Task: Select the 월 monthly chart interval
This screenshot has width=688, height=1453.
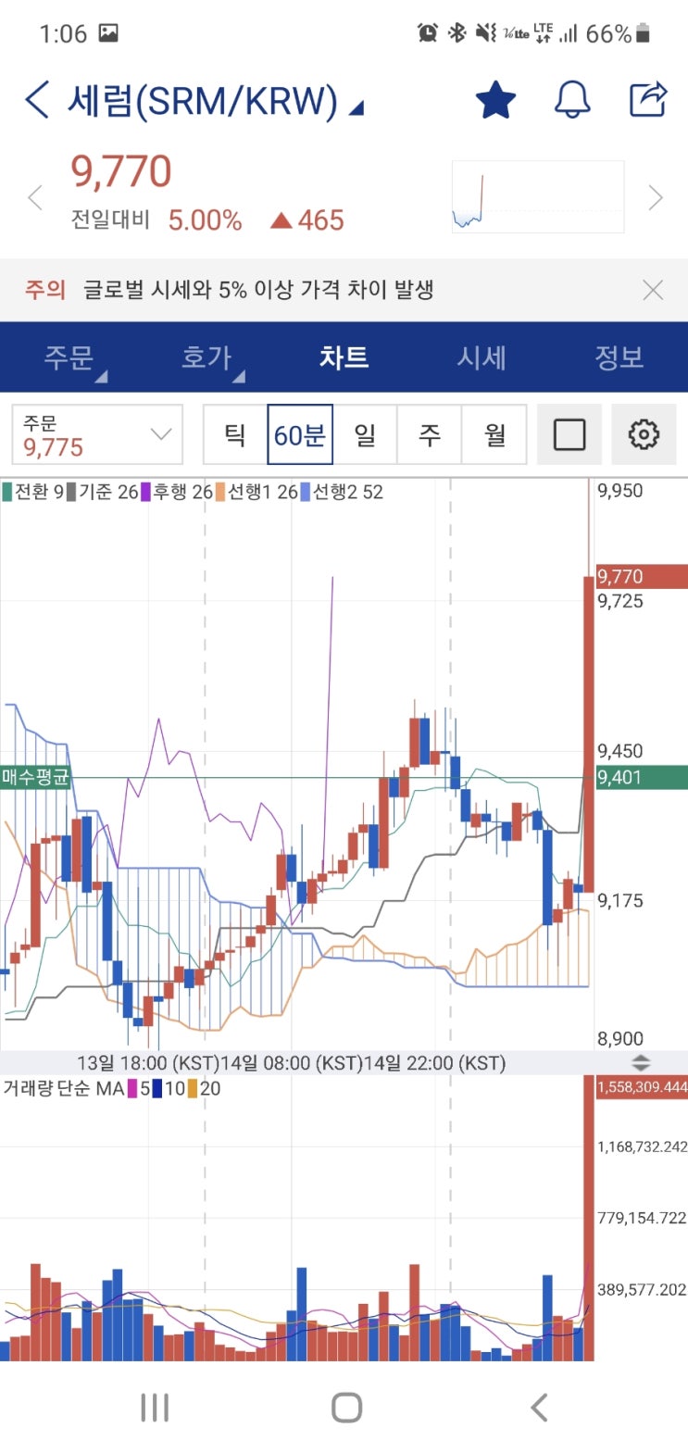Action: tap(494, 434)
